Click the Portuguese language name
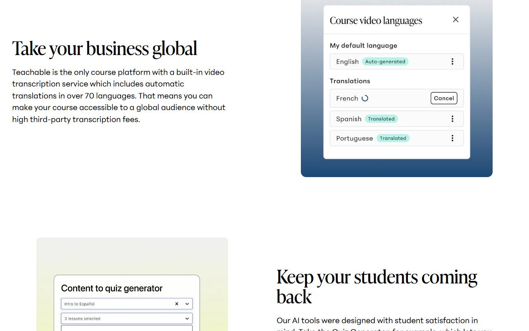This screenshot has width=529, height=331. pyautogui.click(x=355, y=139)
